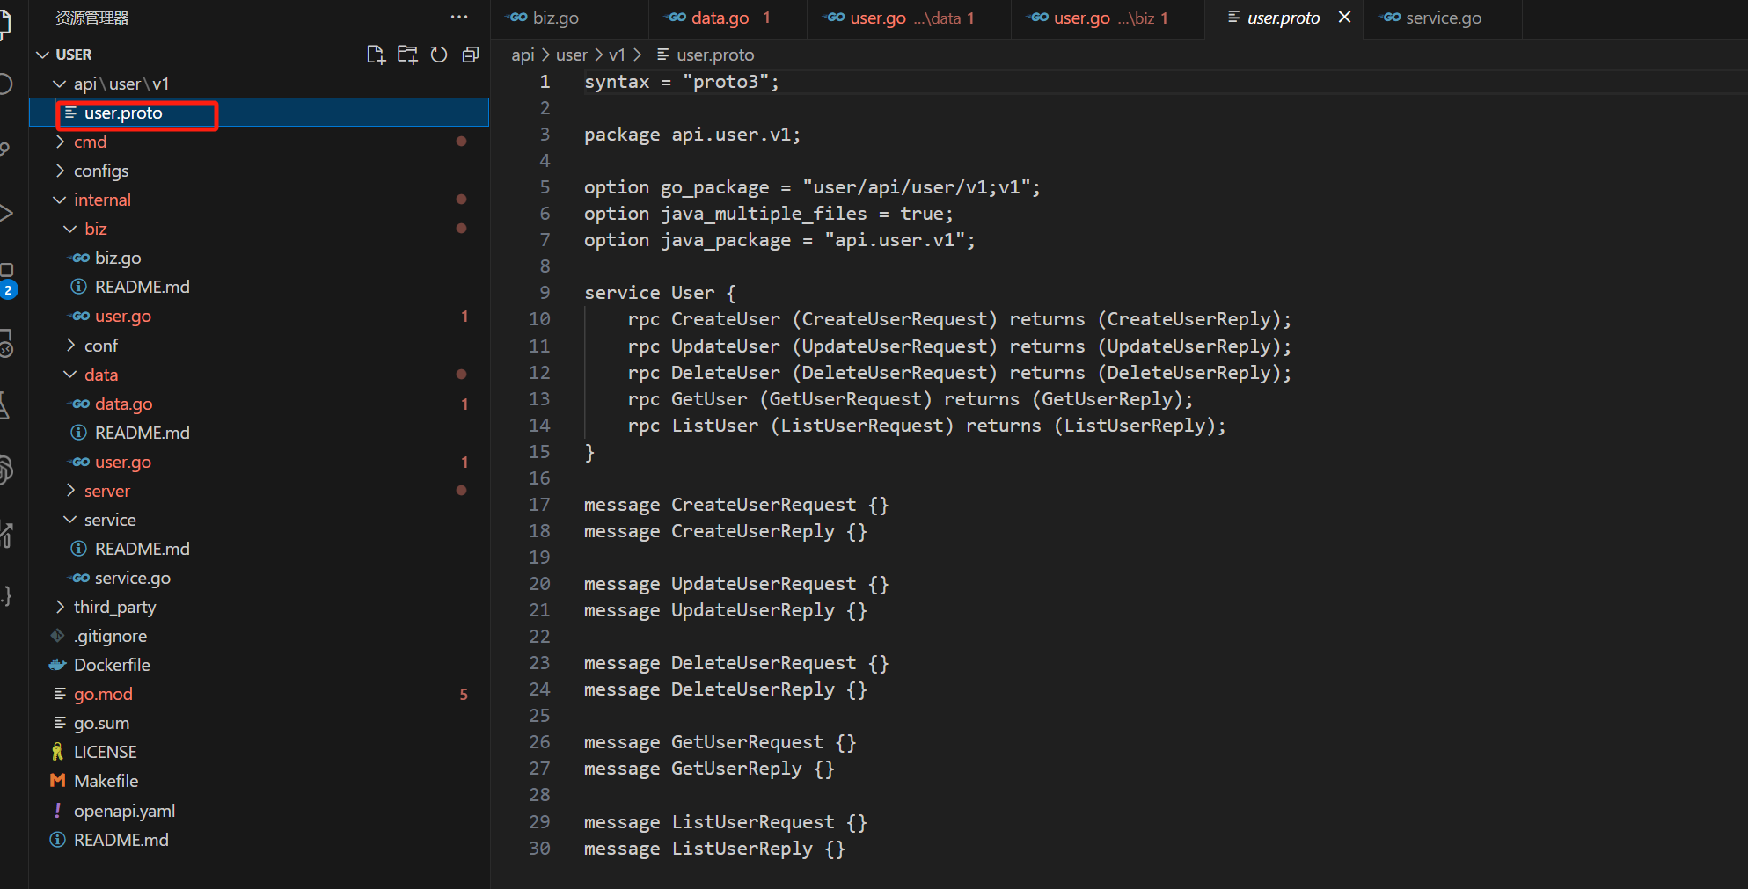The width and height of the screenshot is (1748, 889).
Task: Select the user.proto editor tab
Action: tap(1284, 18)
